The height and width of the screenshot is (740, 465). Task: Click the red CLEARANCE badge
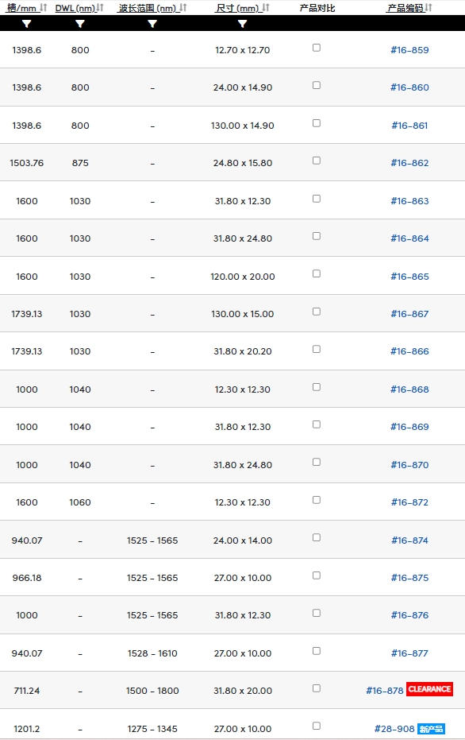[429, 689]
